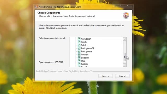167x94 pixels.
Task: Select the Portuguese label text
Action: pos(86,51)
